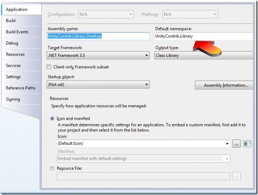Open the Icon dropdown list
258x195 pixels.
click(143, 143)
